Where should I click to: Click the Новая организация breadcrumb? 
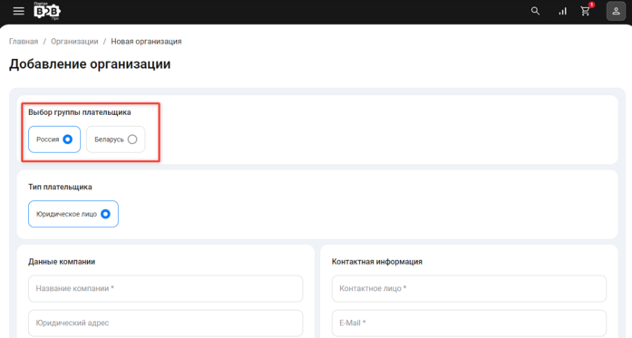(146, 42)
